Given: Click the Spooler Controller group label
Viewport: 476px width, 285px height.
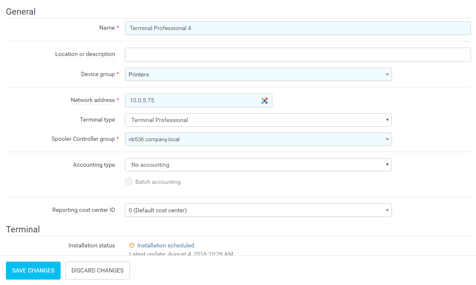Looking at the screenshot, I should 83,139.
